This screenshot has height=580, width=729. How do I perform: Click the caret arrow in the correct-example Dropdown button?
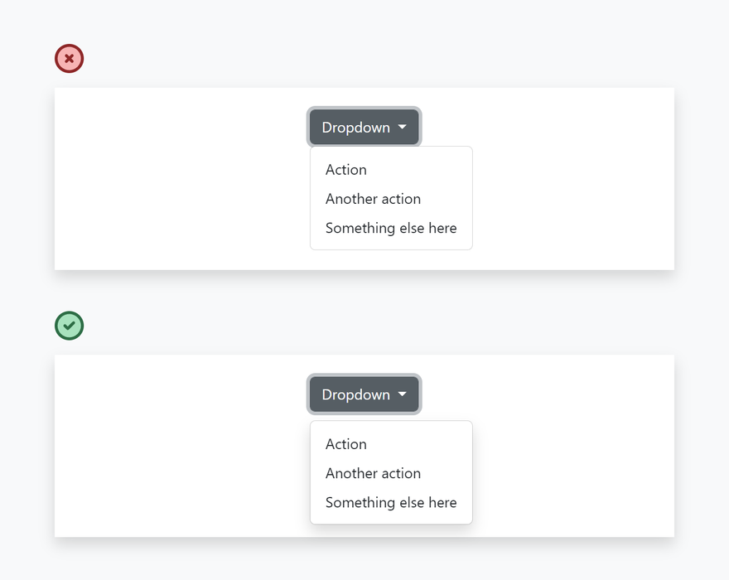[x=403, y=394]
